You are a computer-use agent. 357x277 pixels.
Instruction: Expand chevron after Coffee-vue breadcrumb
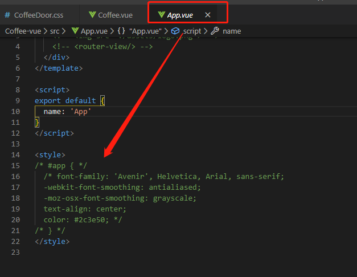pos(46,31)
